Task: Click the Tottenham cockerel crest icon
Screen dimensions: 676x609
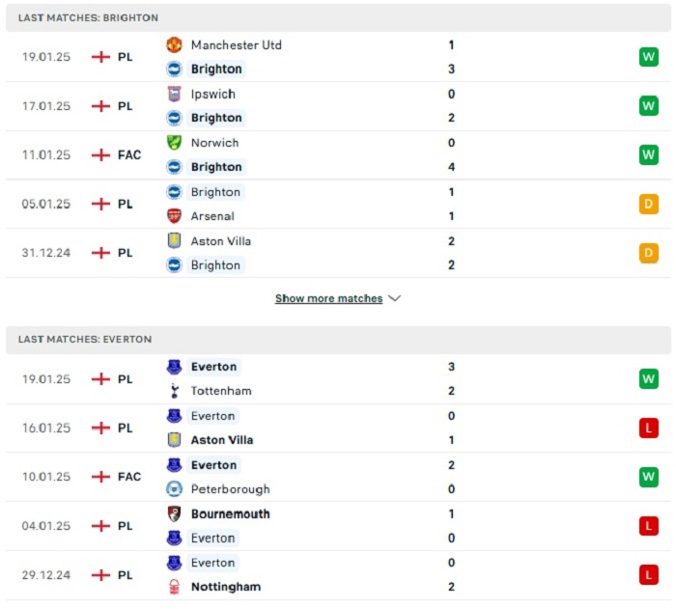Action: 174,391
